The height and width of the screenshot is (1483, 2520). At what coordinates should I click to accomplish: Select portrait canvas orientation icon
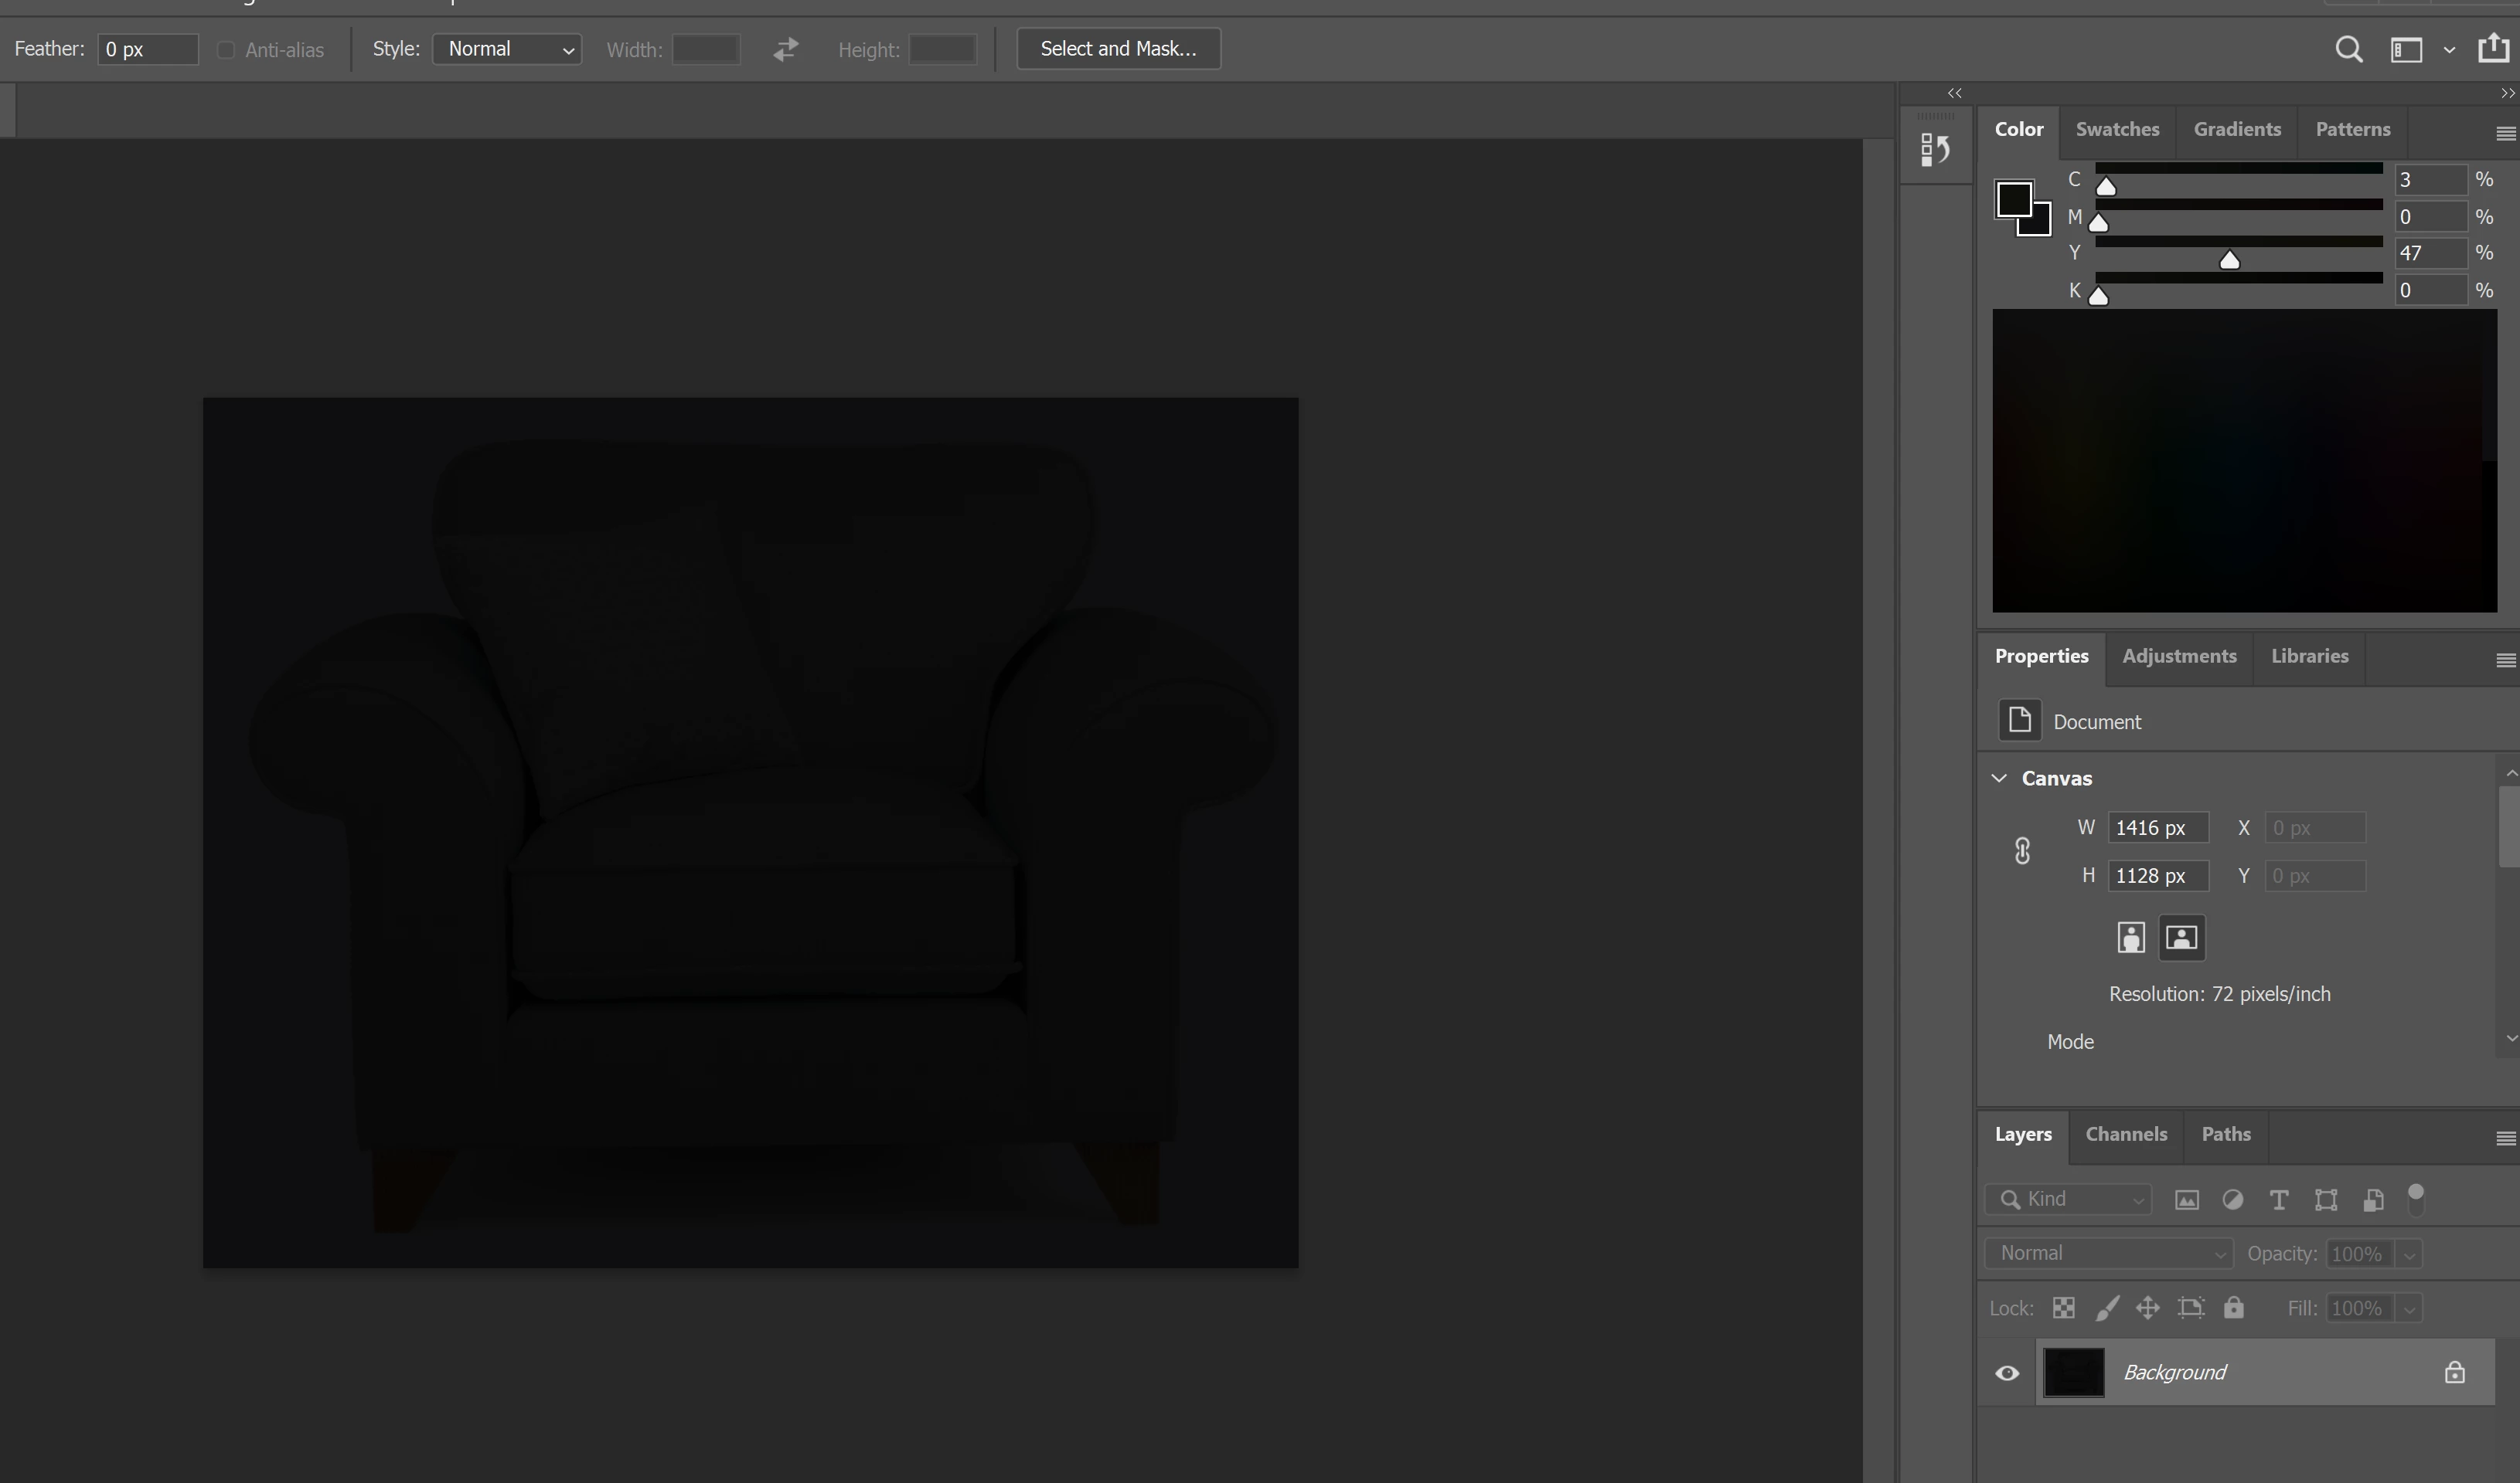click(2131, 938)
